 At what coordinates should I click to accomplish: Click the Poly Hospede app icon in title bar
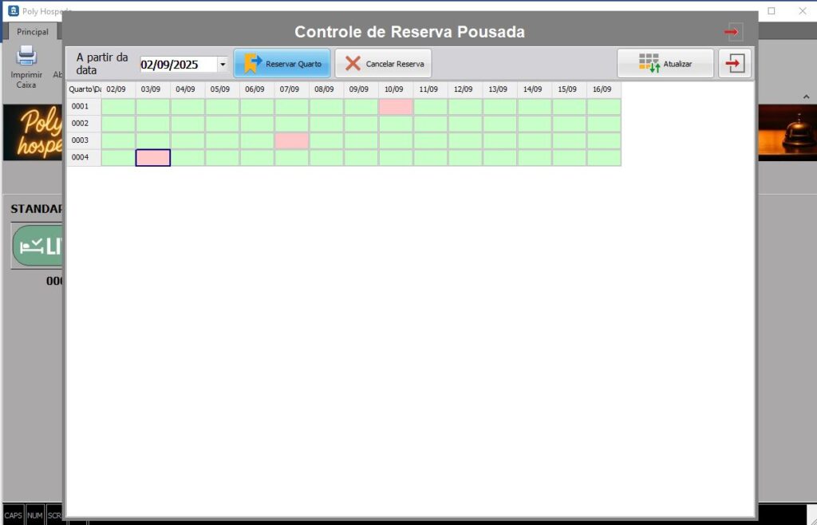click(x=13, y=11)
